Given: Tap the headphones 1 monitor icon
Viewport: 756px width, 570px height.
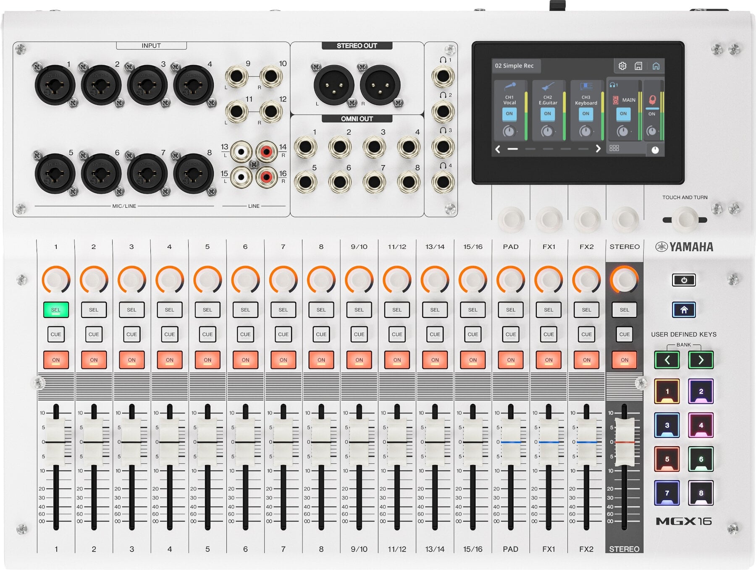Looking at the screenshot, I should [613, 84].
